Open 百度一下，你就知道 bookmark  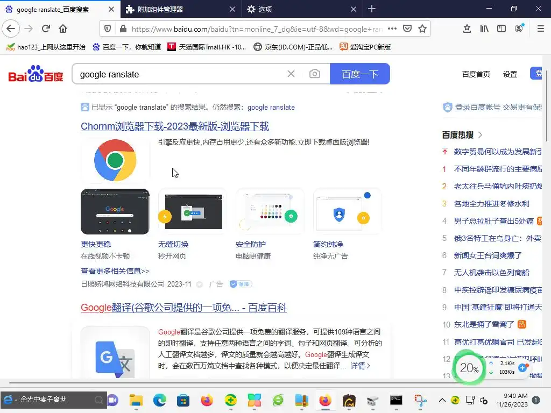[127, 47]
